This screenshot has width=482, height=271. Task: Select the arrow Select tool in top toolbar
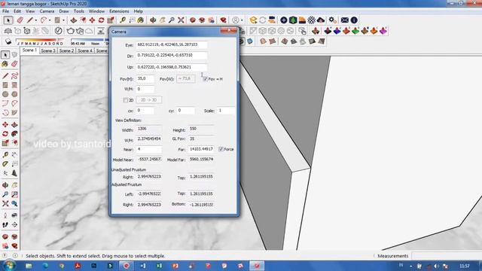coord(8,20)
